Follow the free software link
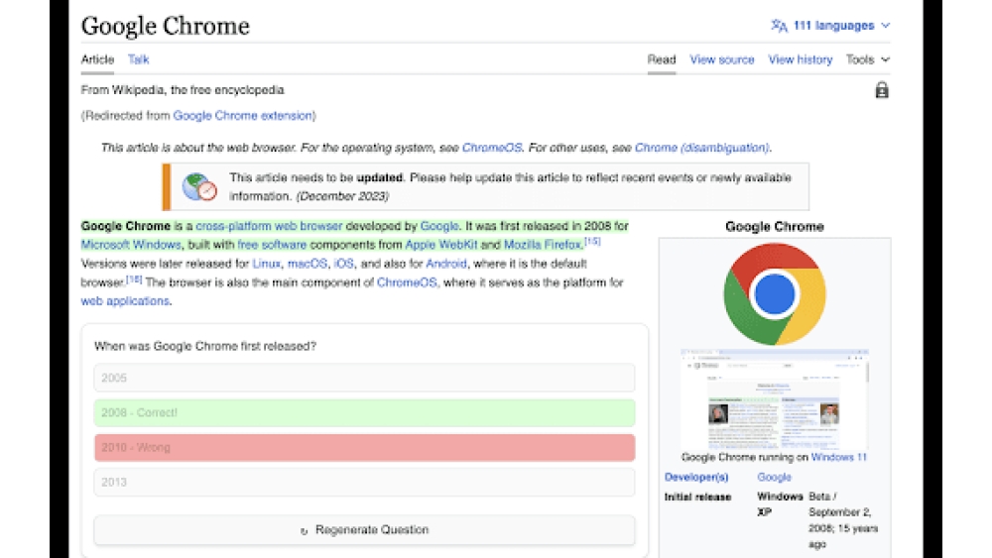 click(x=272, y=245)
